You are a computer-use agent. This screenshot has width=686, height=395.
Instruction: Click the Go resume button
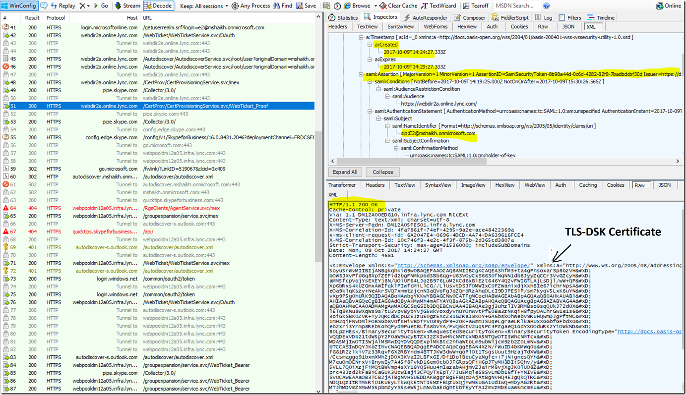pos(101,5)
